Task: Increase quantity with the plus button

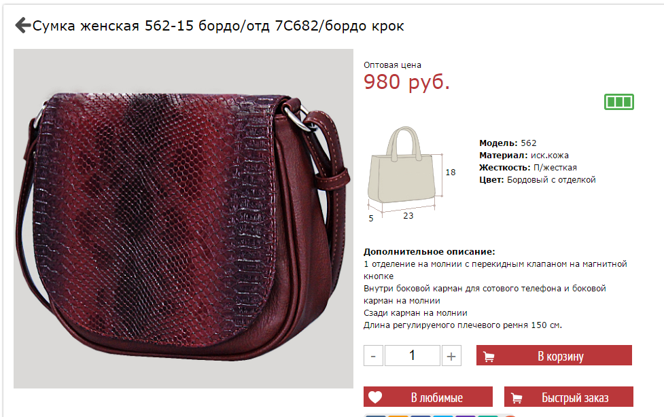Action: pos(451,356)
